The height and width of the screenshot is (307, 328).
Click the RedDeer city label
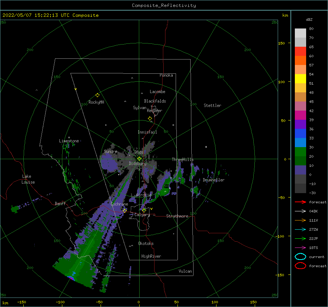(155, 111)
